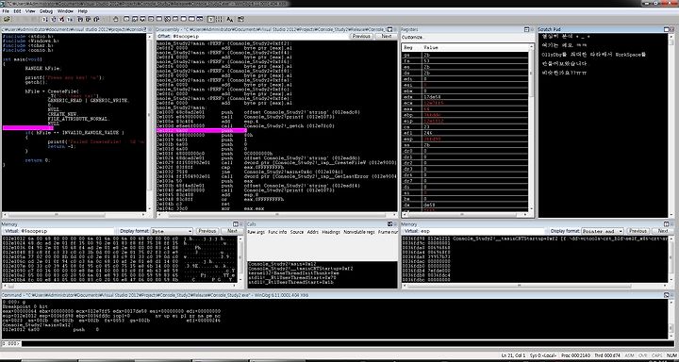The width and height of the screenshot is (679, 362).
Task: Open the Scratch Pad toolbar icon
Action: 184,19
